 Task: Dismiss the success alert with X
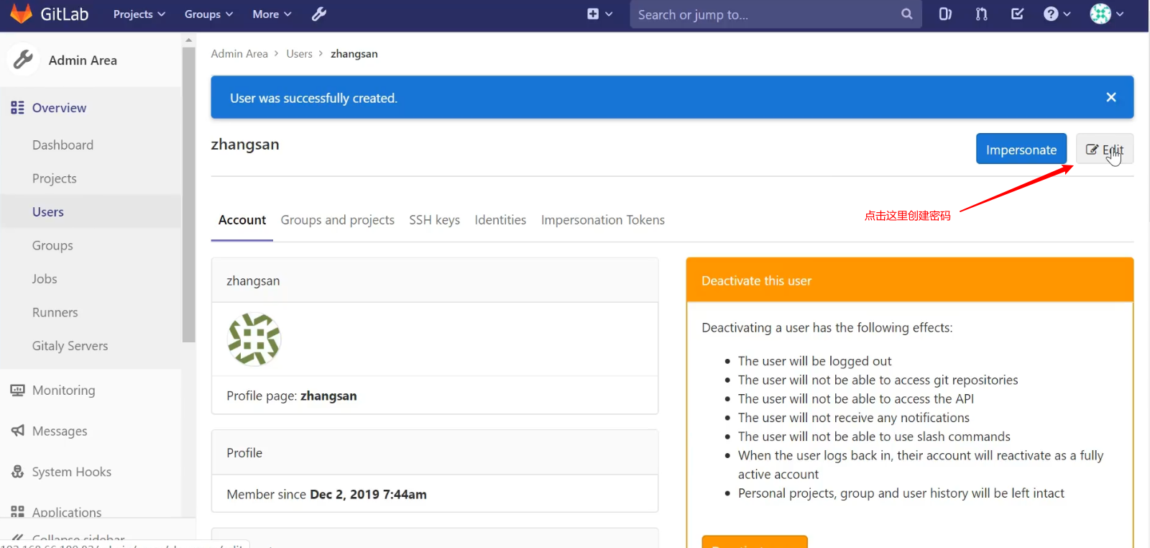[1111, 97]
